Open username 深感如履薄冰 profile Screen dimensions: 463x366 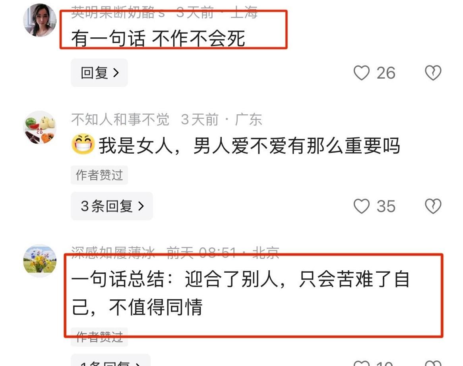pyautogui.click(x=113, y=252)
